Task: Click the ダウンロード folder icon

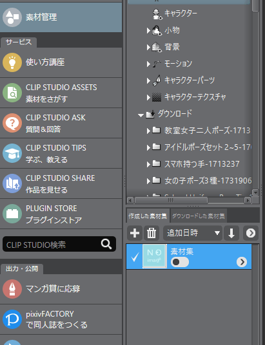Action: [x=150, y=114]
